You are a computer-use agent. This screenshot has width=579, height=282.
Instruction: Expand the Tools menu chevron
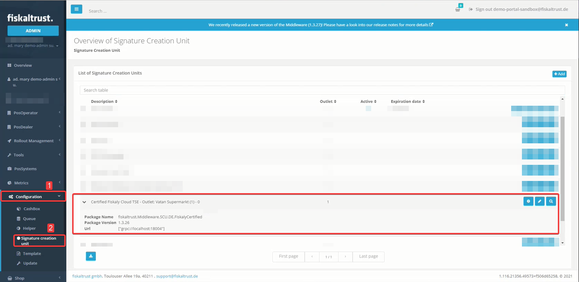coord(60,154)
